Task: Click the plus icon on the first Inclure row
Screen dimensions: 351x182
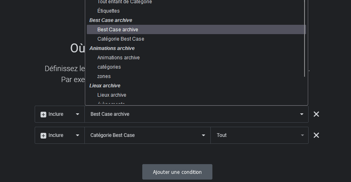Action: point(43,115)
